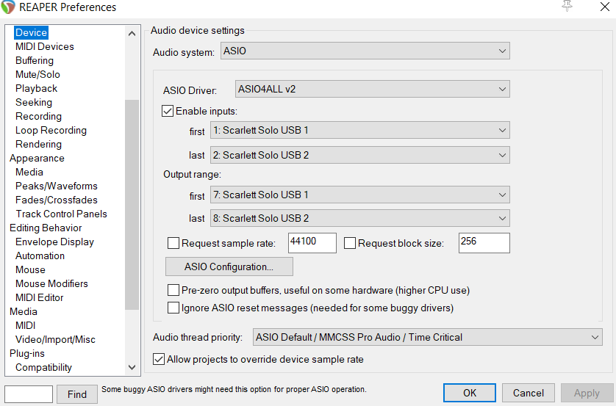Image resolution: width=616 pixels, height=406 pixels.
Task: Open first input Scarlett Solo dropdown
Action: pyautogui.click(x=360, y=130)
